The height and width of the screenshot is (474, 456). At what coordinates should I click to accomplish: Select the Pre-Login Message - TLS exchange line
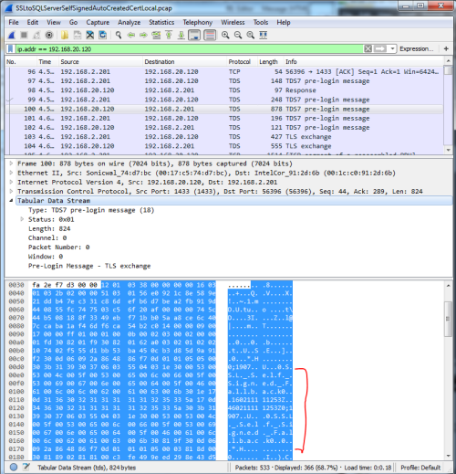click(x=89, y=266)
